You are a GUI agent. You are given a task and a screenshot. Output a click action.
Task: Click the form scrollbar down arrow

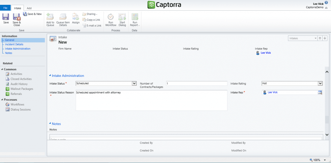(x=327, y=134)
